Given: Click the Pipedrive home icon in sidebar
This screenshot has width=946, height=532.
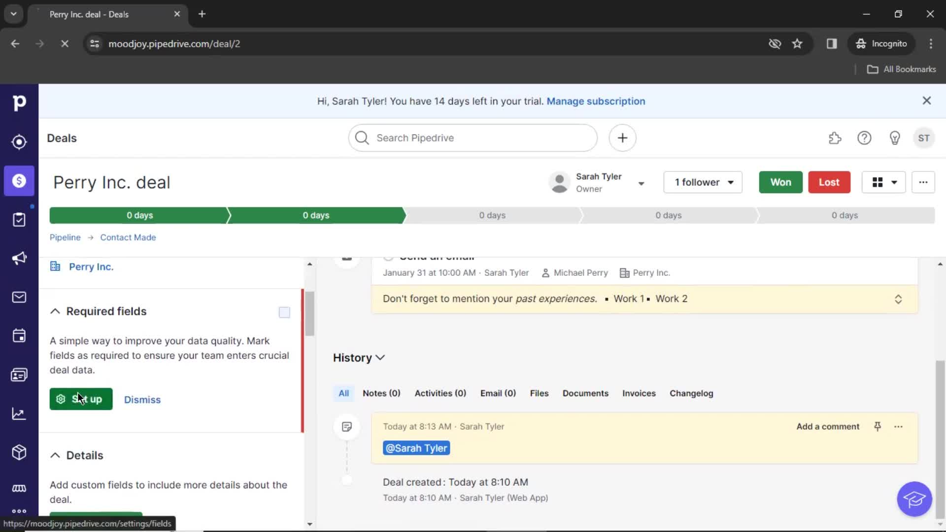Looking at the screenshot, I should tap(19, 102).
